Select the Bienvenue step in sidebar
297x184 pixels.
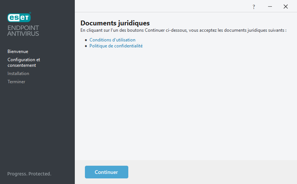coord(18,52)
